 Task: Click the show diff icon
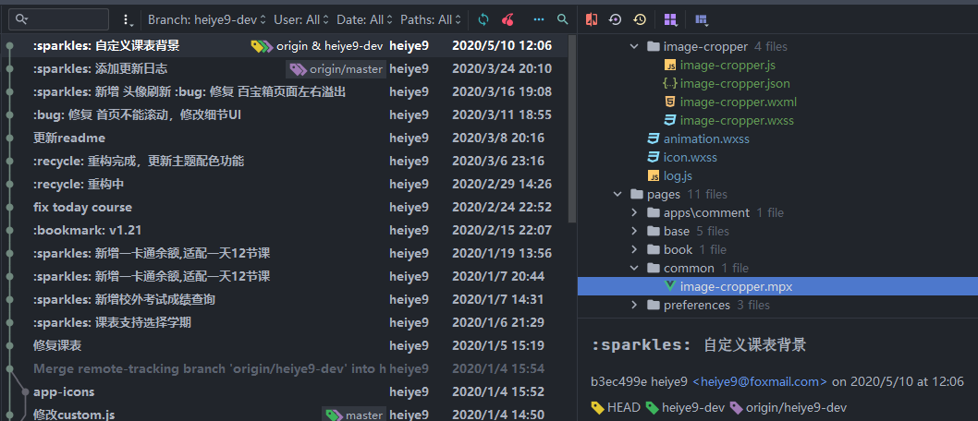pyautogui.click(x=592, y=19)
